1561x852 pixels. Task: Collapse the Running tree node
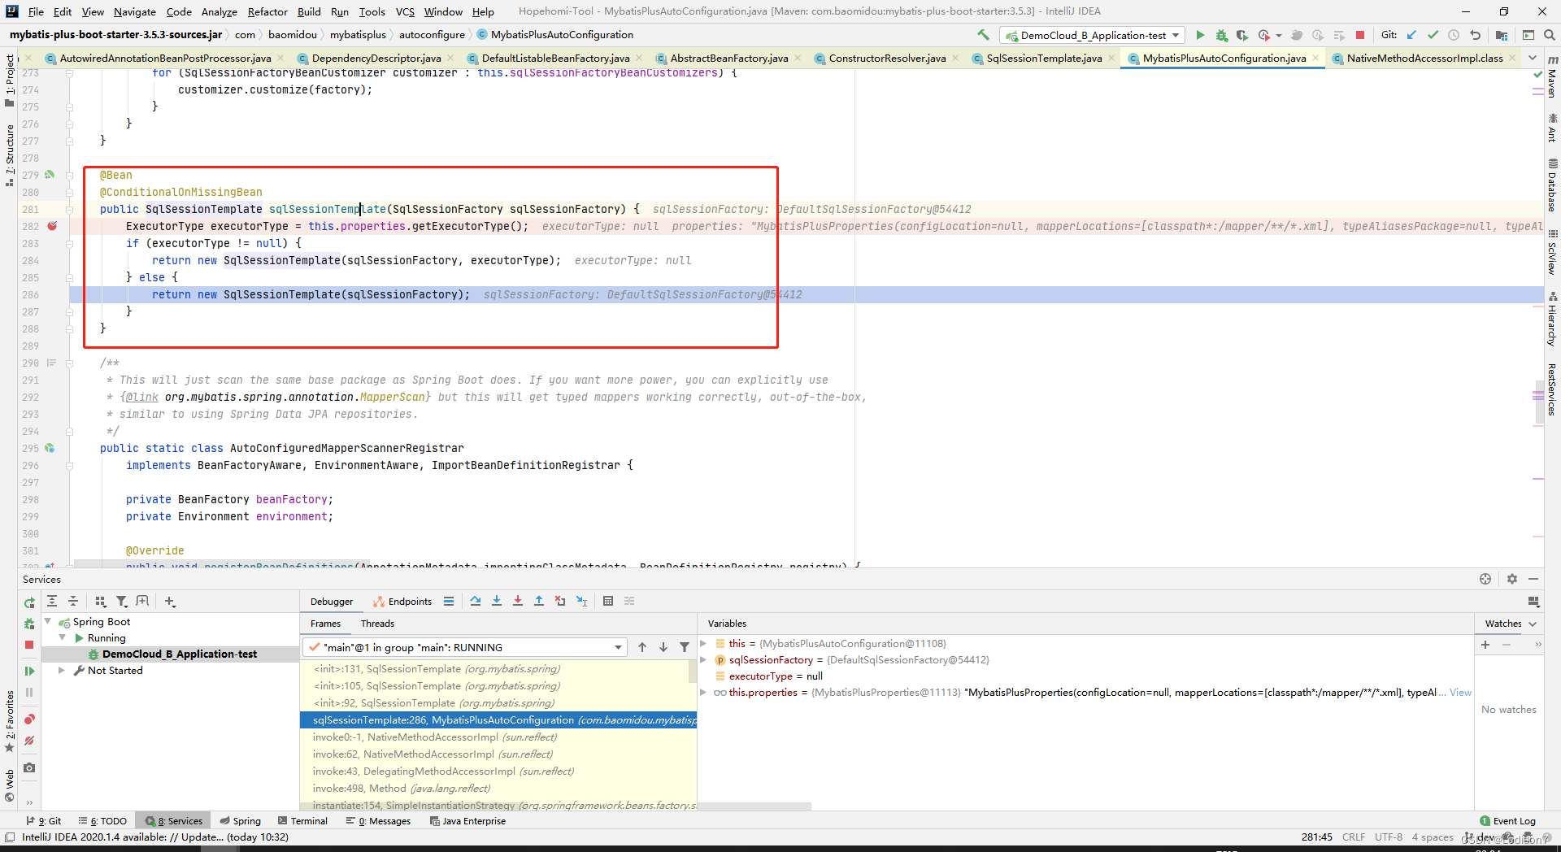(63, 637)
